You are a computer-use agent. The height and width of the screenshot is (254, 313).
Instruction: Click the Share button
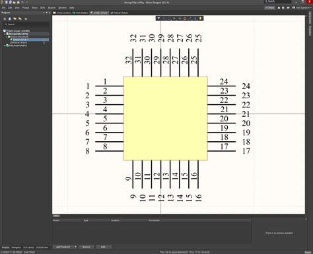click(x=270, y=8)
